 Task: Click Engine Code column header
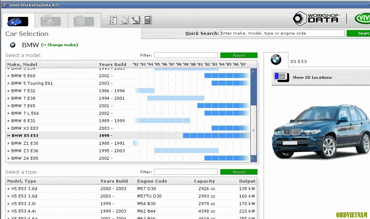(x=152, y=181)
